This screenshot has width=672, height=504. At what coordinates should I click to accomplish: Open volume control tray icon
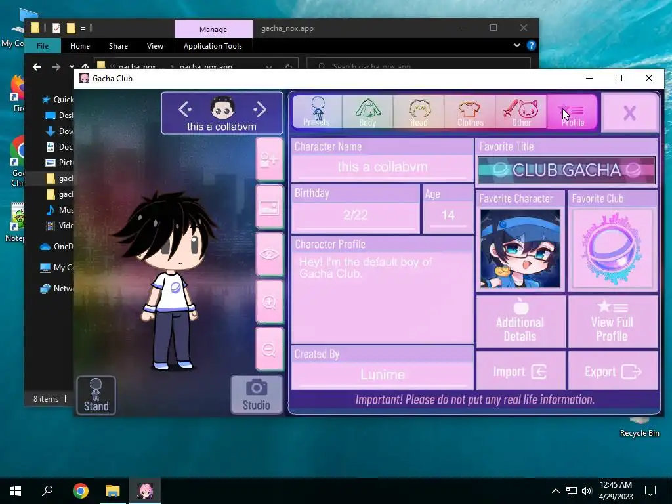587,491
